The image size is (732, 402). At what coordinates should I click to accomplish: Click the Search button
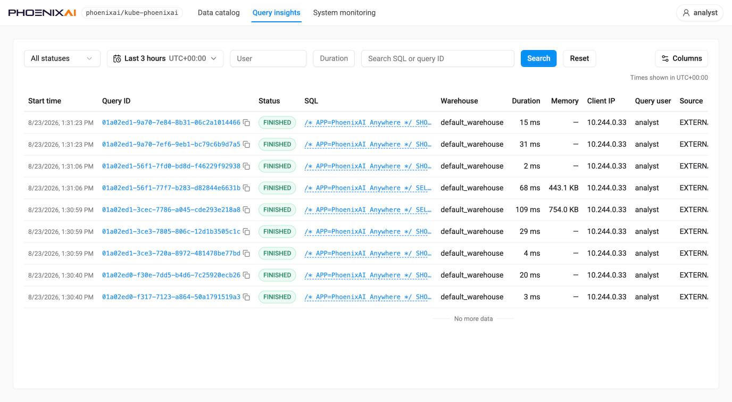538,58
